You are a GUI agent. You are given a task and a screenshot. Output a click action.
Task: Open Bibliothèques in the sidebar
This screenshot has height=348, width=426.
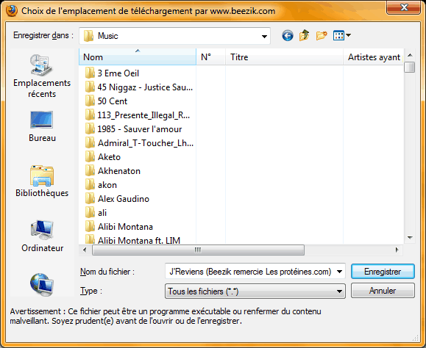pos(42,181)
